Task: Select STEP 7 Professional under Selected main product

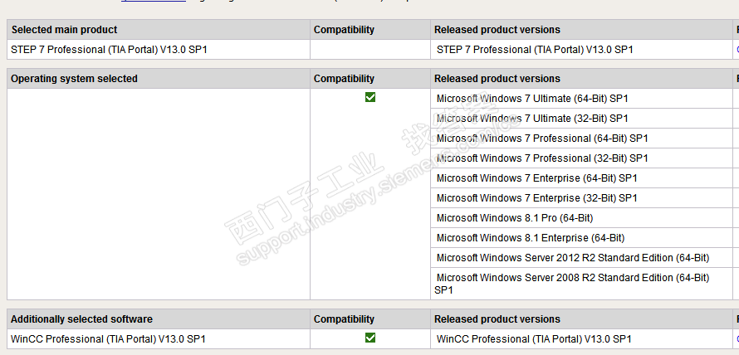Action: 109,50
